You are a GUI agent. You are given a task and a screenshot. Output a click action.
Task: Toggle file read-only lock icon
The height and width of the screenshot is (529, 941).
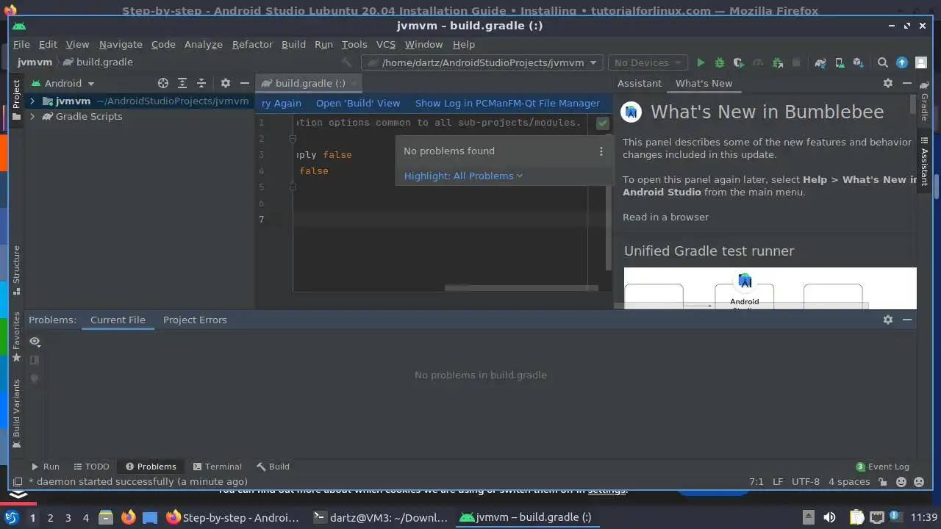882,482
